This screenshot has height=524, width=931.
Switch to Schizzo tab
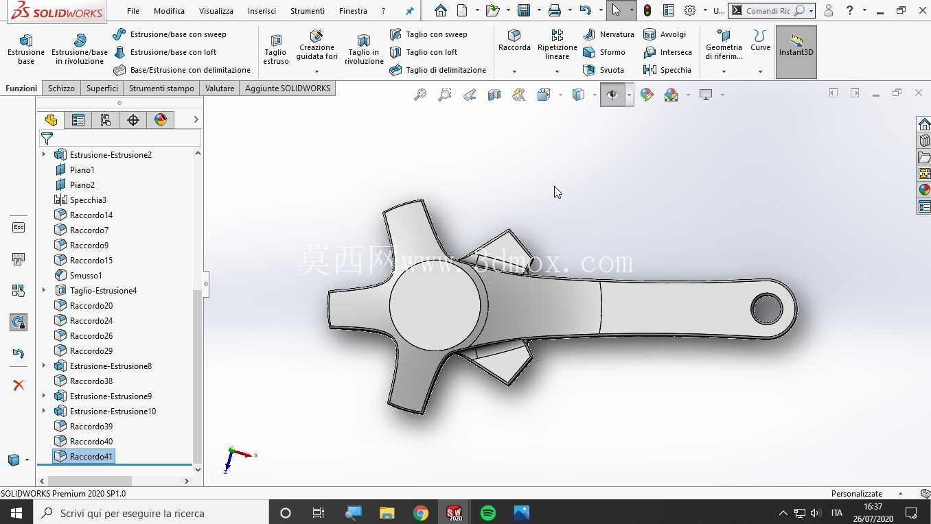[61, 88]
